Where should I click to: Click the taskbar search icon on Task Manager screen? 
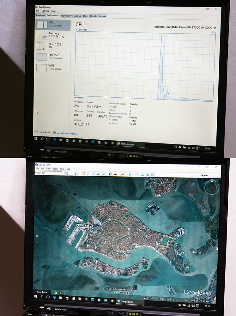pos(42,139)
